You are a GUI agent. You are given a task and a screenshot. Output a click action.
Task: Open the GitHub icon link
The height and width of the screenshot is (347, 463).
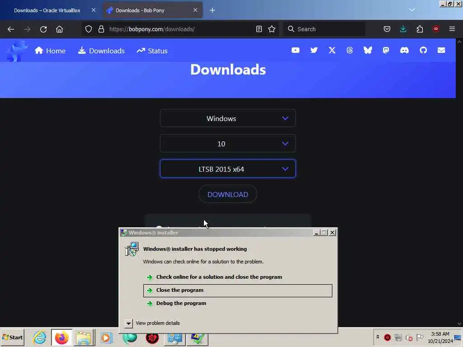pyautogui.click(x=423, y=50)
